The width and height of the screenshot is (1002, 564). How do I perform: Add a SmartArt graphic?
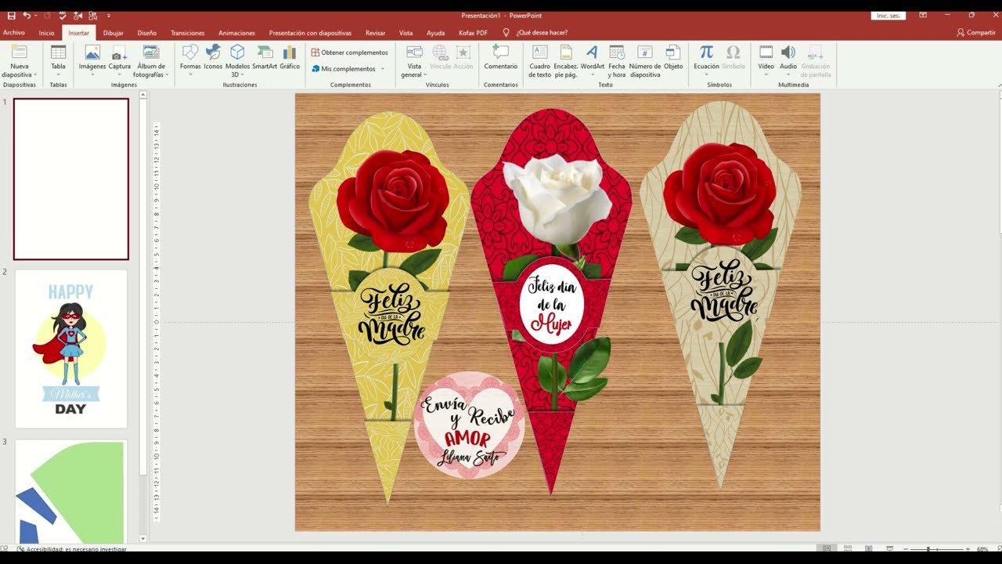265,58
